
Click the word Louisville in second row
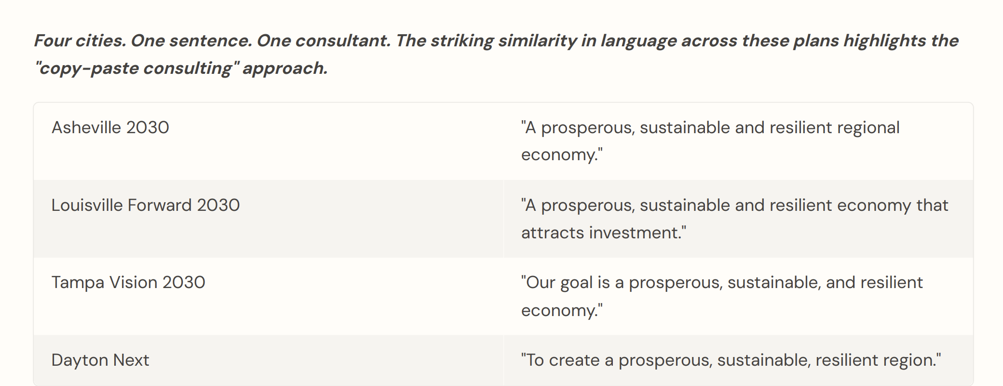[x=87, y=205]
